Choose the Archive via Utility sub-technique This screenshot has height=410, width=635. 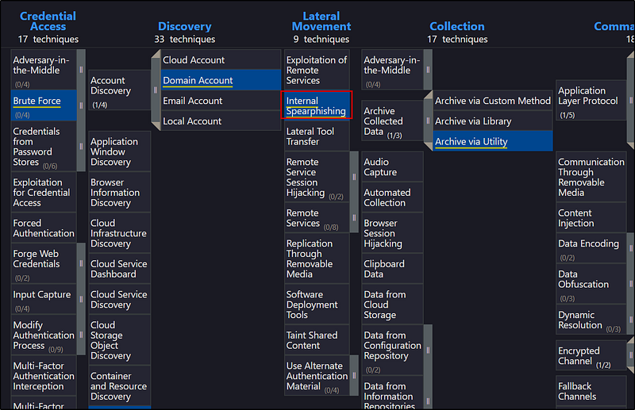[471, 142]
